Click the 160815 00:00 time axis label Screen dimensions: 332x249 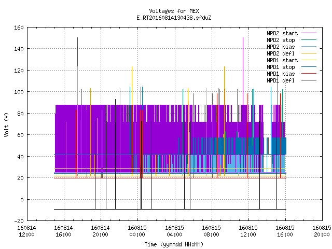coord(137,231)
